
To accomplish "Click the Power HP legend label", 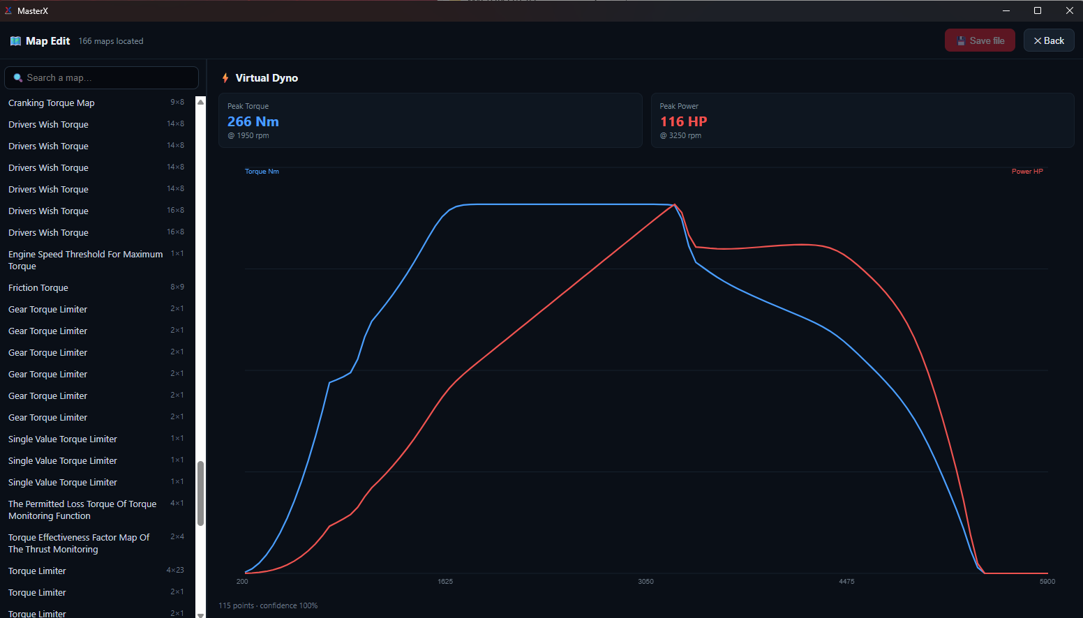I will [x=1027, y=172].
